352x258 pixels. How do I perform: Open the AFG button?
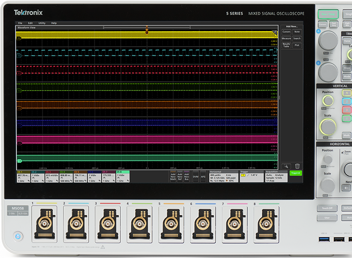coord(203,177)
